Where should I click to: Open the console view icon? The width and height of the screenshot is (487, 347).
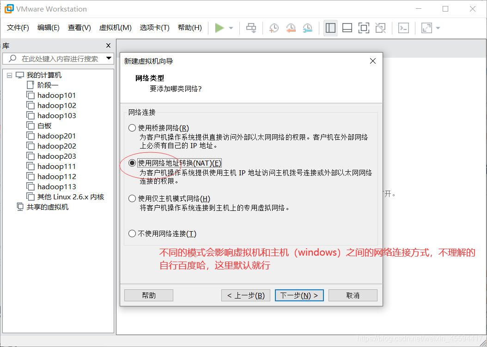click(403, 28)
